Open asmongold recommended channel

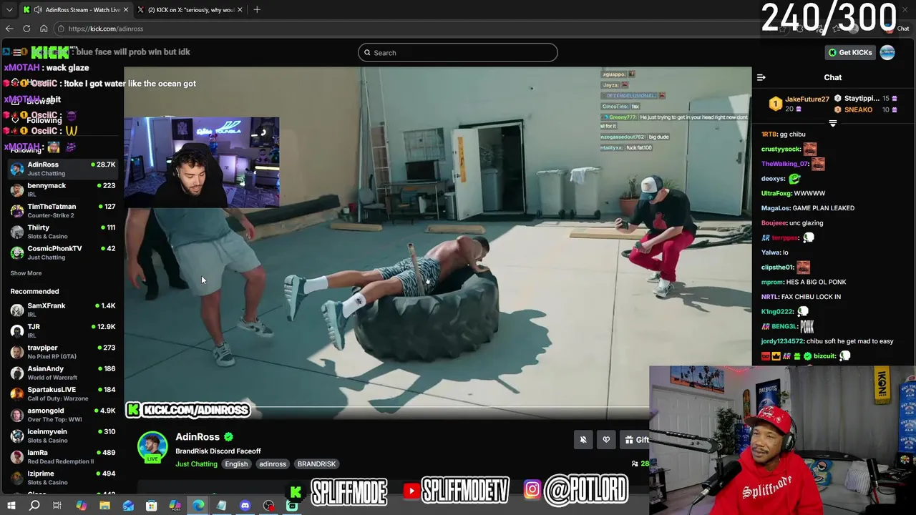click(62, 414)
